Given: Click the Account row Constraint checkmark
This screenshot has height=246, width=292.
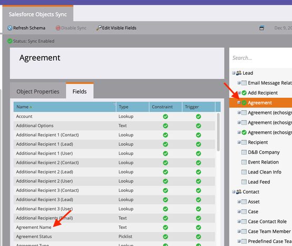Looking at the screenshot, I should click(x=165, y=117).
